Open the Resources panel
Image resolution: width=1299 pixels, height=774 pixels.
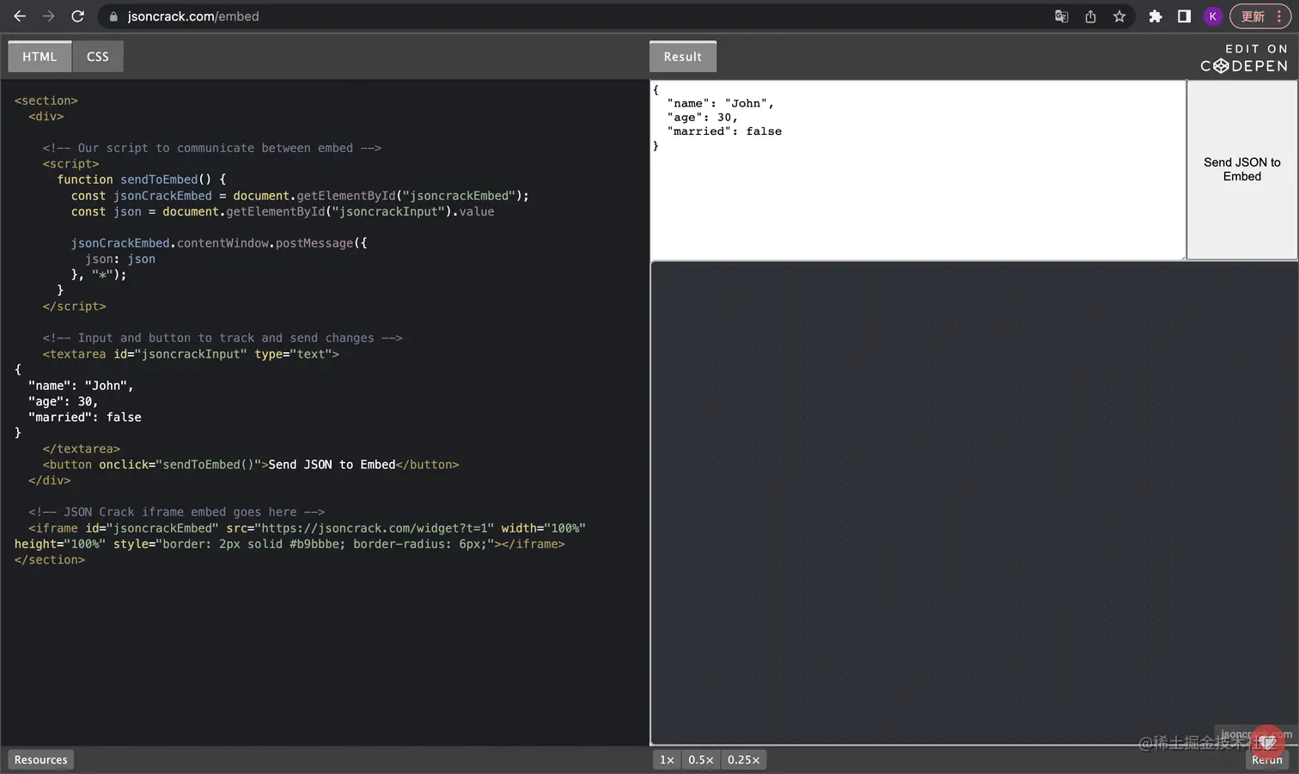tap(40, 759)
